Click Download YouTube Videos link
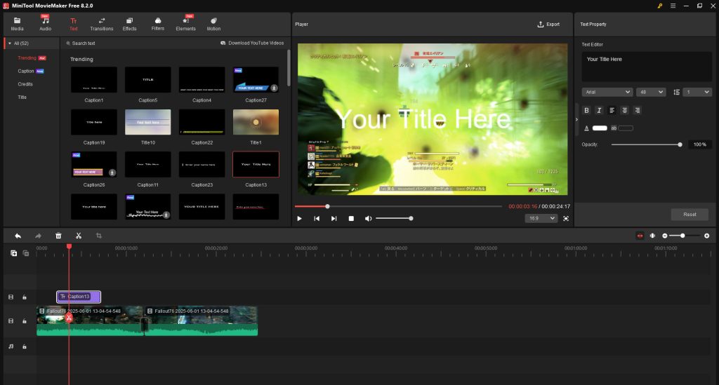This screenshot has width=719, height=385. (x=252, y=43)
